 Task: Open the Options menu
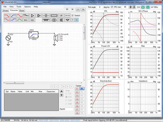[27, 7]
